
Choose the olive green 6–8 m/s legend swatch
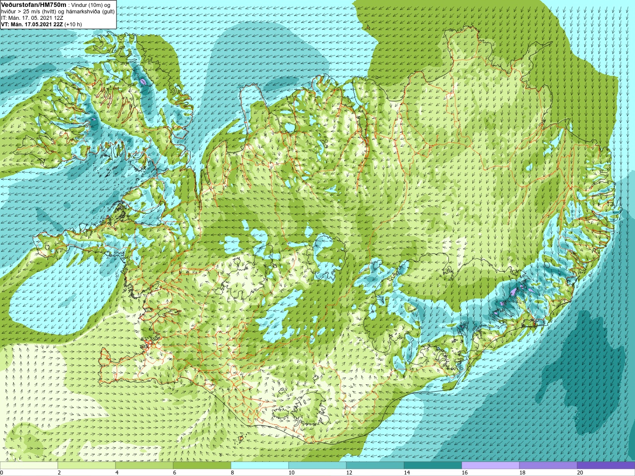pyautogui.click(x=202, y=466)
